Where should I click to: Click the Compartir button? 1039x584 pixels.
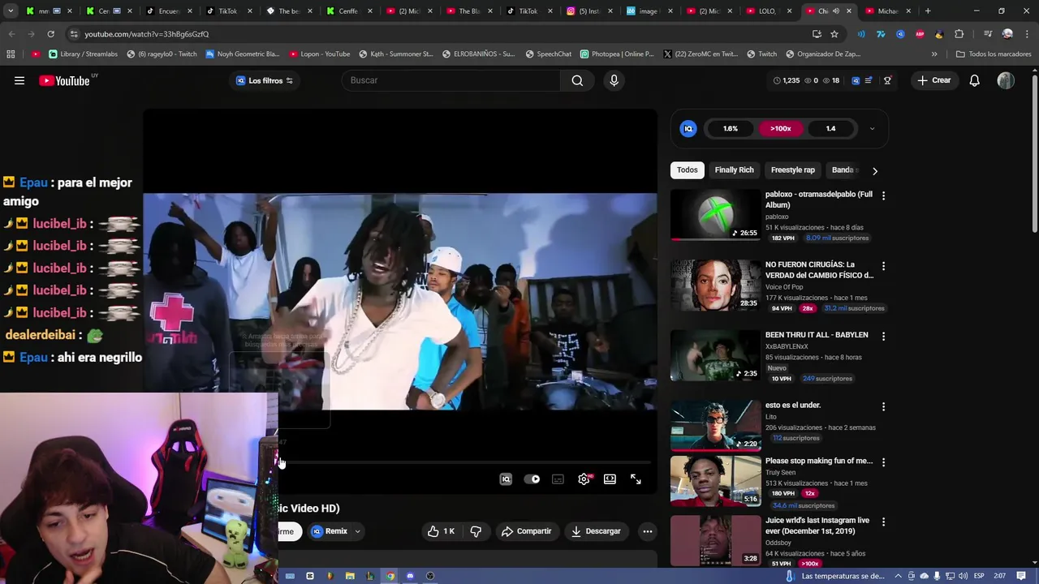click(x=526, y=531)
